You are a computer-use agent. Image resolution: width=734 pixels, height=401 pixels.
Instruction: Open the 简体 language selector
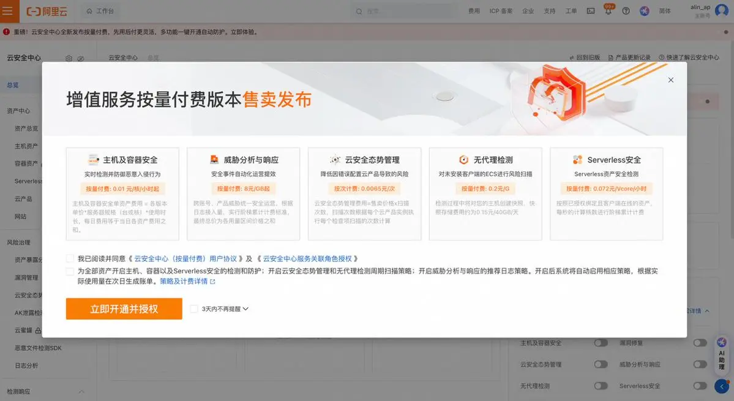[665, 11]
